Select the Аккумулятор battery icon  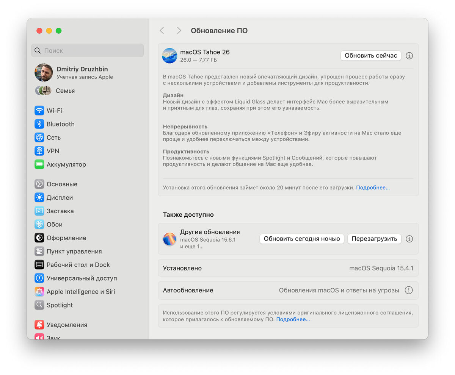tap(39, 164)
